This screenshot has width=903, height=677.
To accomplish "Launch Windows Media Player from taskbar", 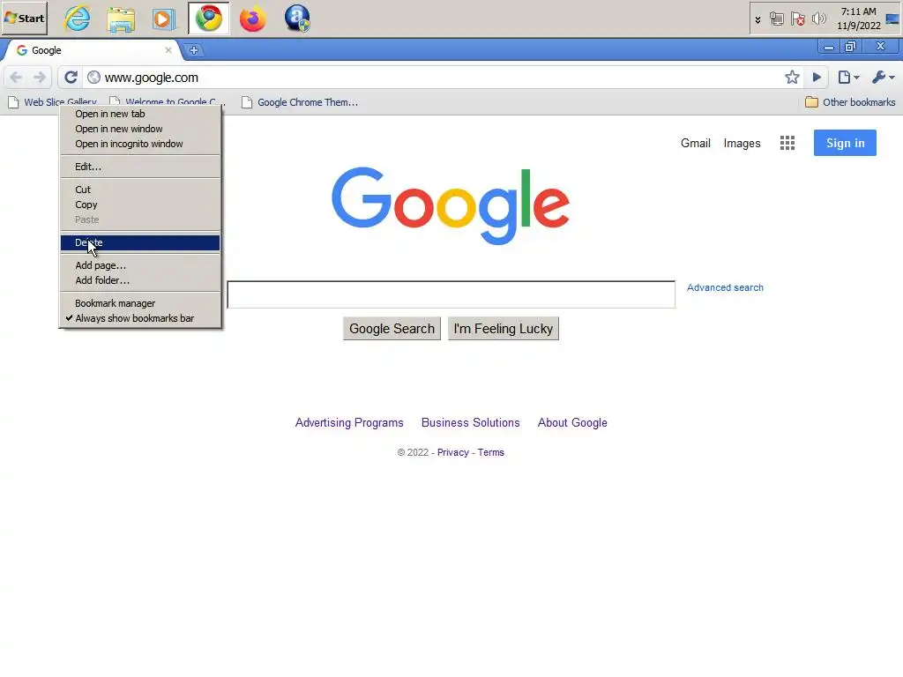I will [x=164, y=19].
